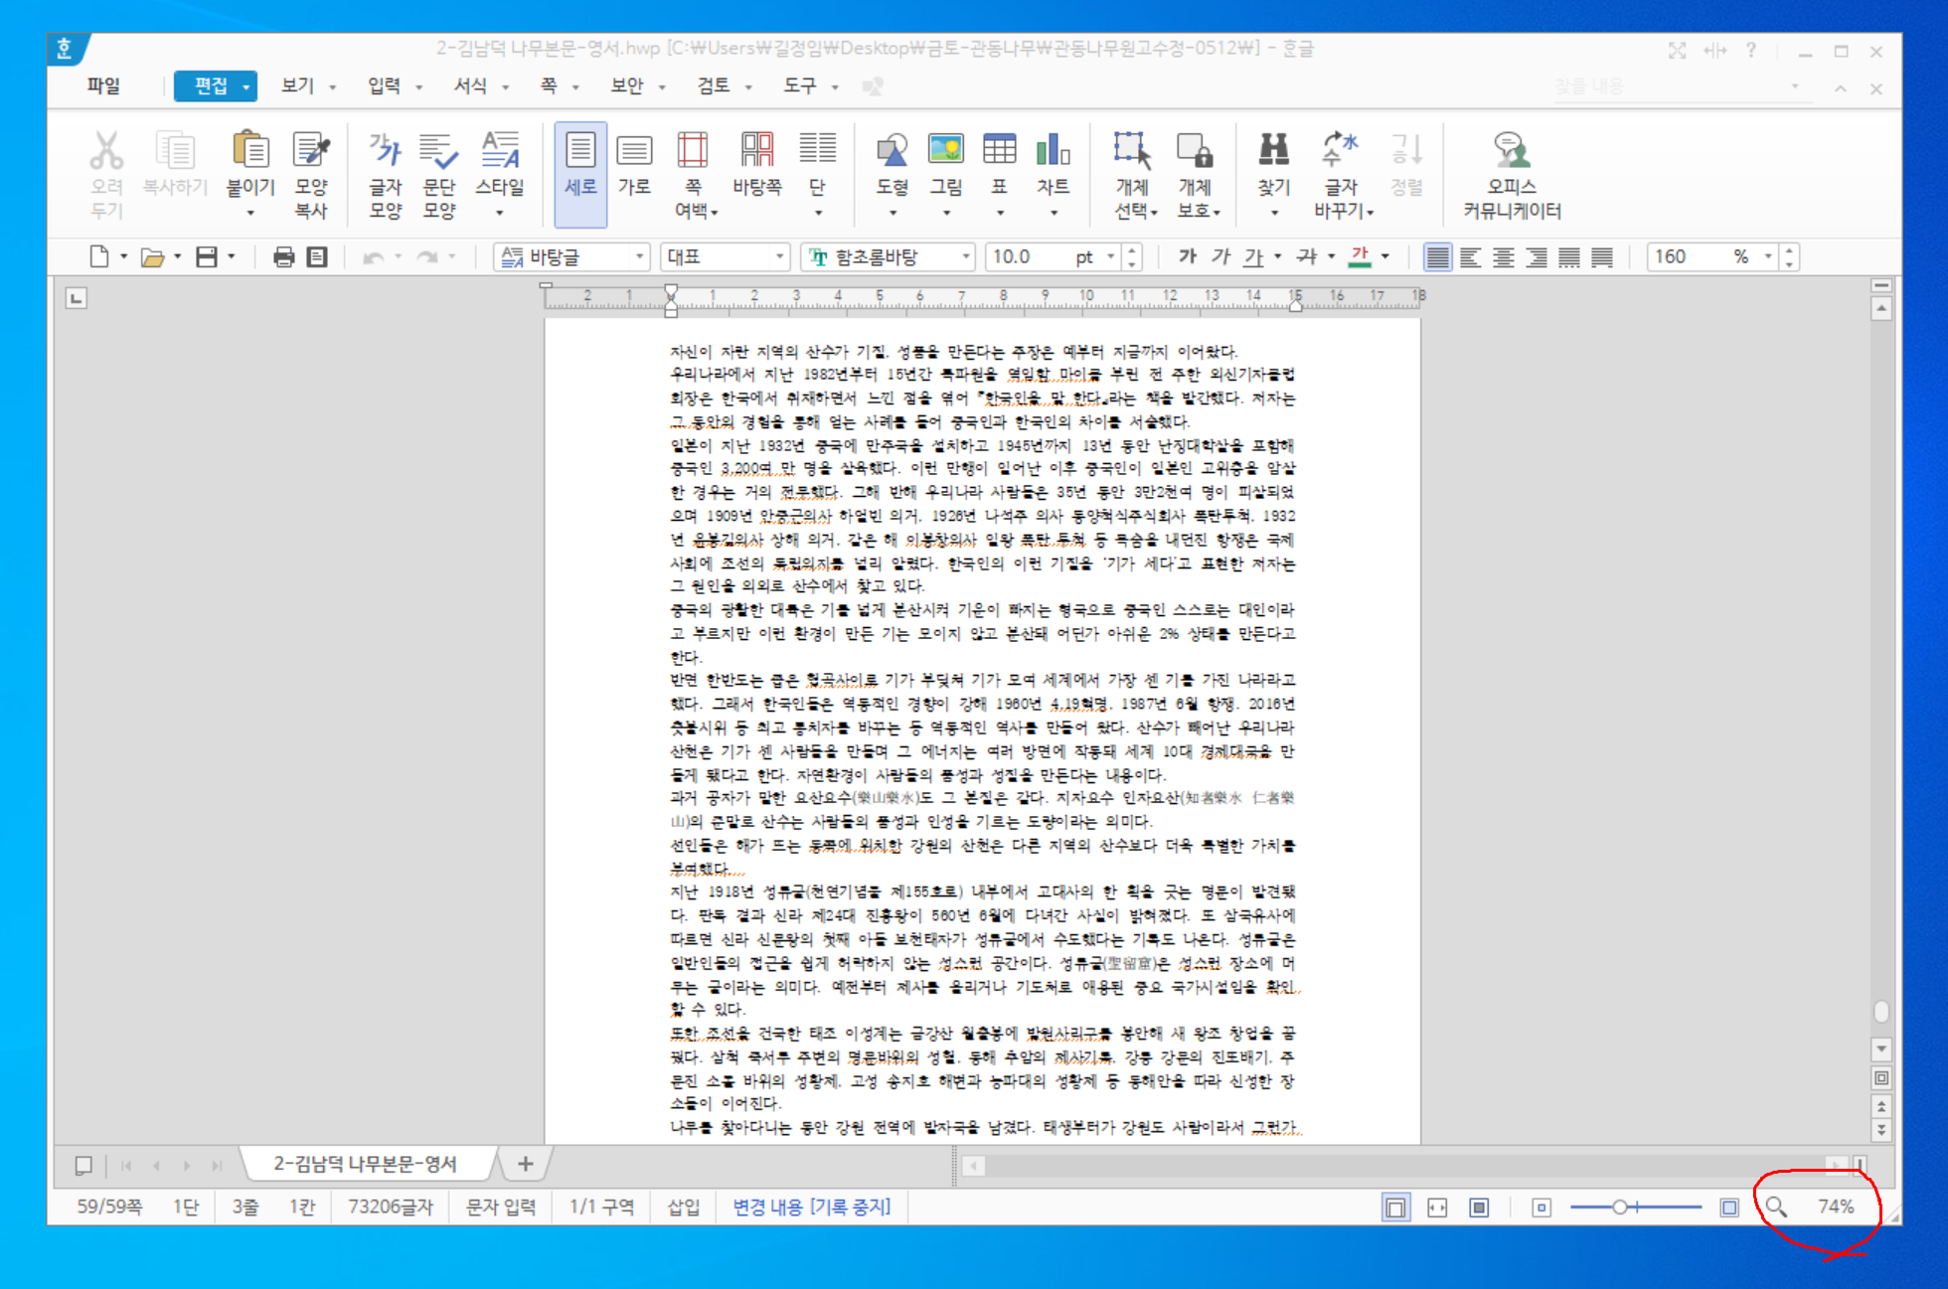
Task: Open the 파일 menu
Action: click(103, 86)
